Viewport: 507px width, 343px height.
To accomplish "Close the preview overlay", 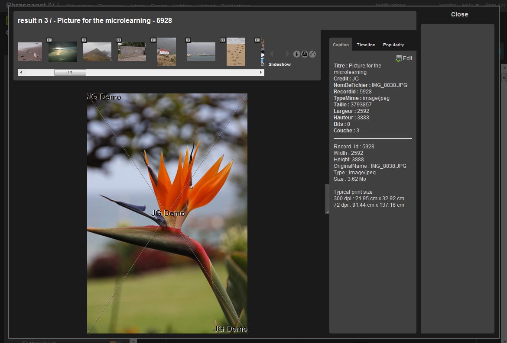I will pos(459,14).
